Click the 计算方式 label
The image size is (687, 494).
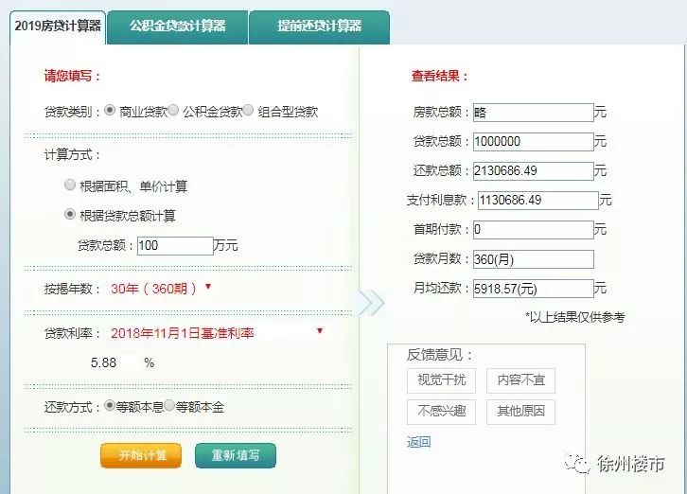click(72, 155)
